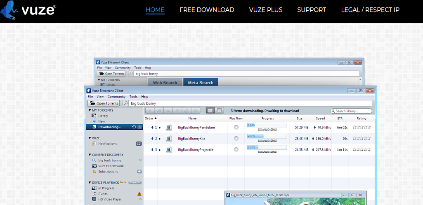423x205 pixels.
Task: Turn On Device Playback
Action: tap(135, 182)
